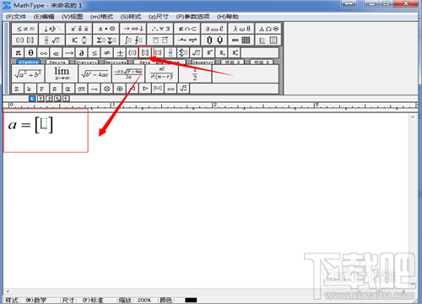
Task: Insert the plus-minus symbol
Action: (120, 52)
